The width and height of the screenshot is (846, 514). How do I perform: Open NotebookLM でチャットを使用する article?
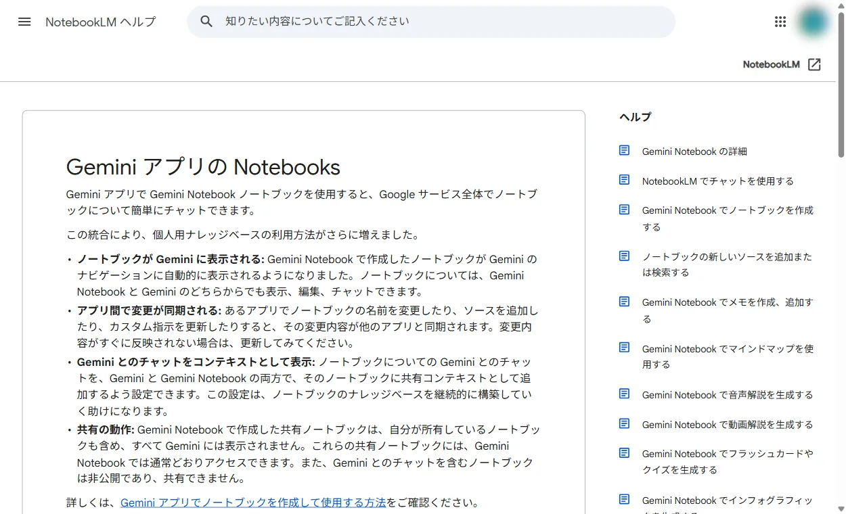[x=717, y=181]
